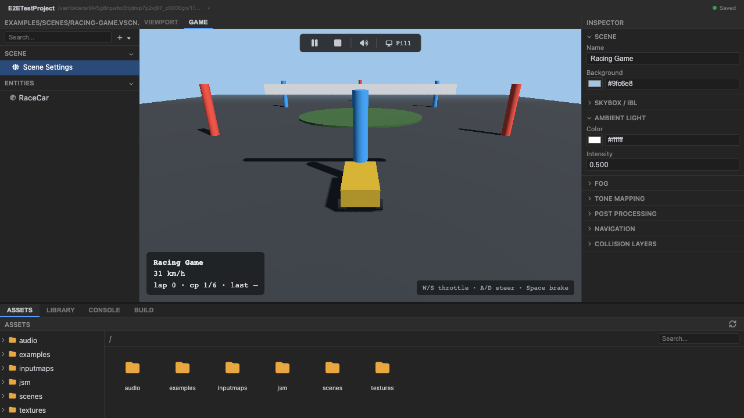
Task: Open the Console tab
Action: [x=104, y=310]
